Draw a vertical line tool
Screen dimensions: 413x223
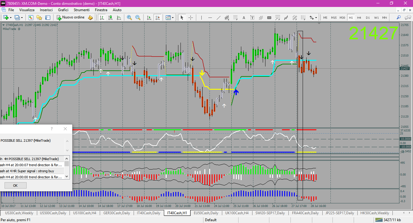click(x=201, y=18)
